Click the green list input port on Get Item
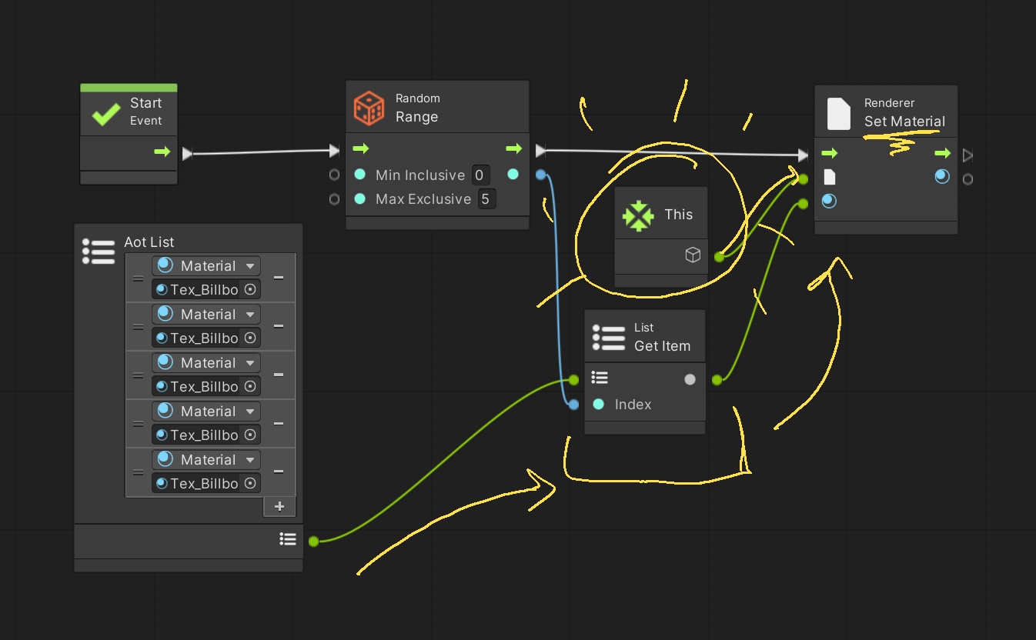The height and width of the screenshot is (640, 1036). 573,379
